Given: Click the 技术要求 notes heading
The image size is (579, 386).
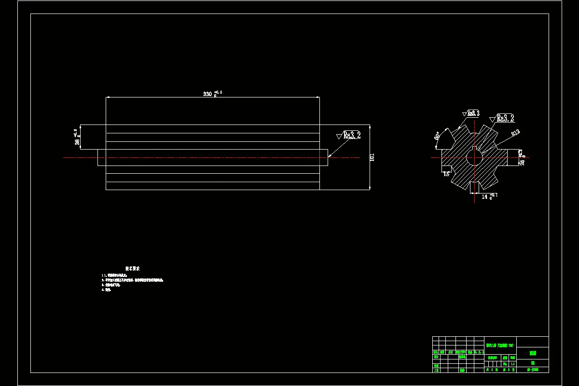Looking at the screenshot, I should [133, 268].
